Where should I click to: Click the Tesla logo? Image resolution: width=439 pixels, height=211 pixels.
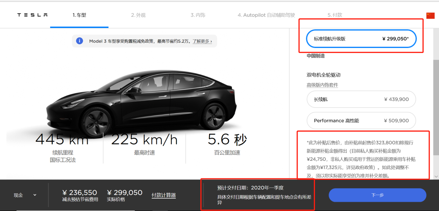click(x=33, y=15)
